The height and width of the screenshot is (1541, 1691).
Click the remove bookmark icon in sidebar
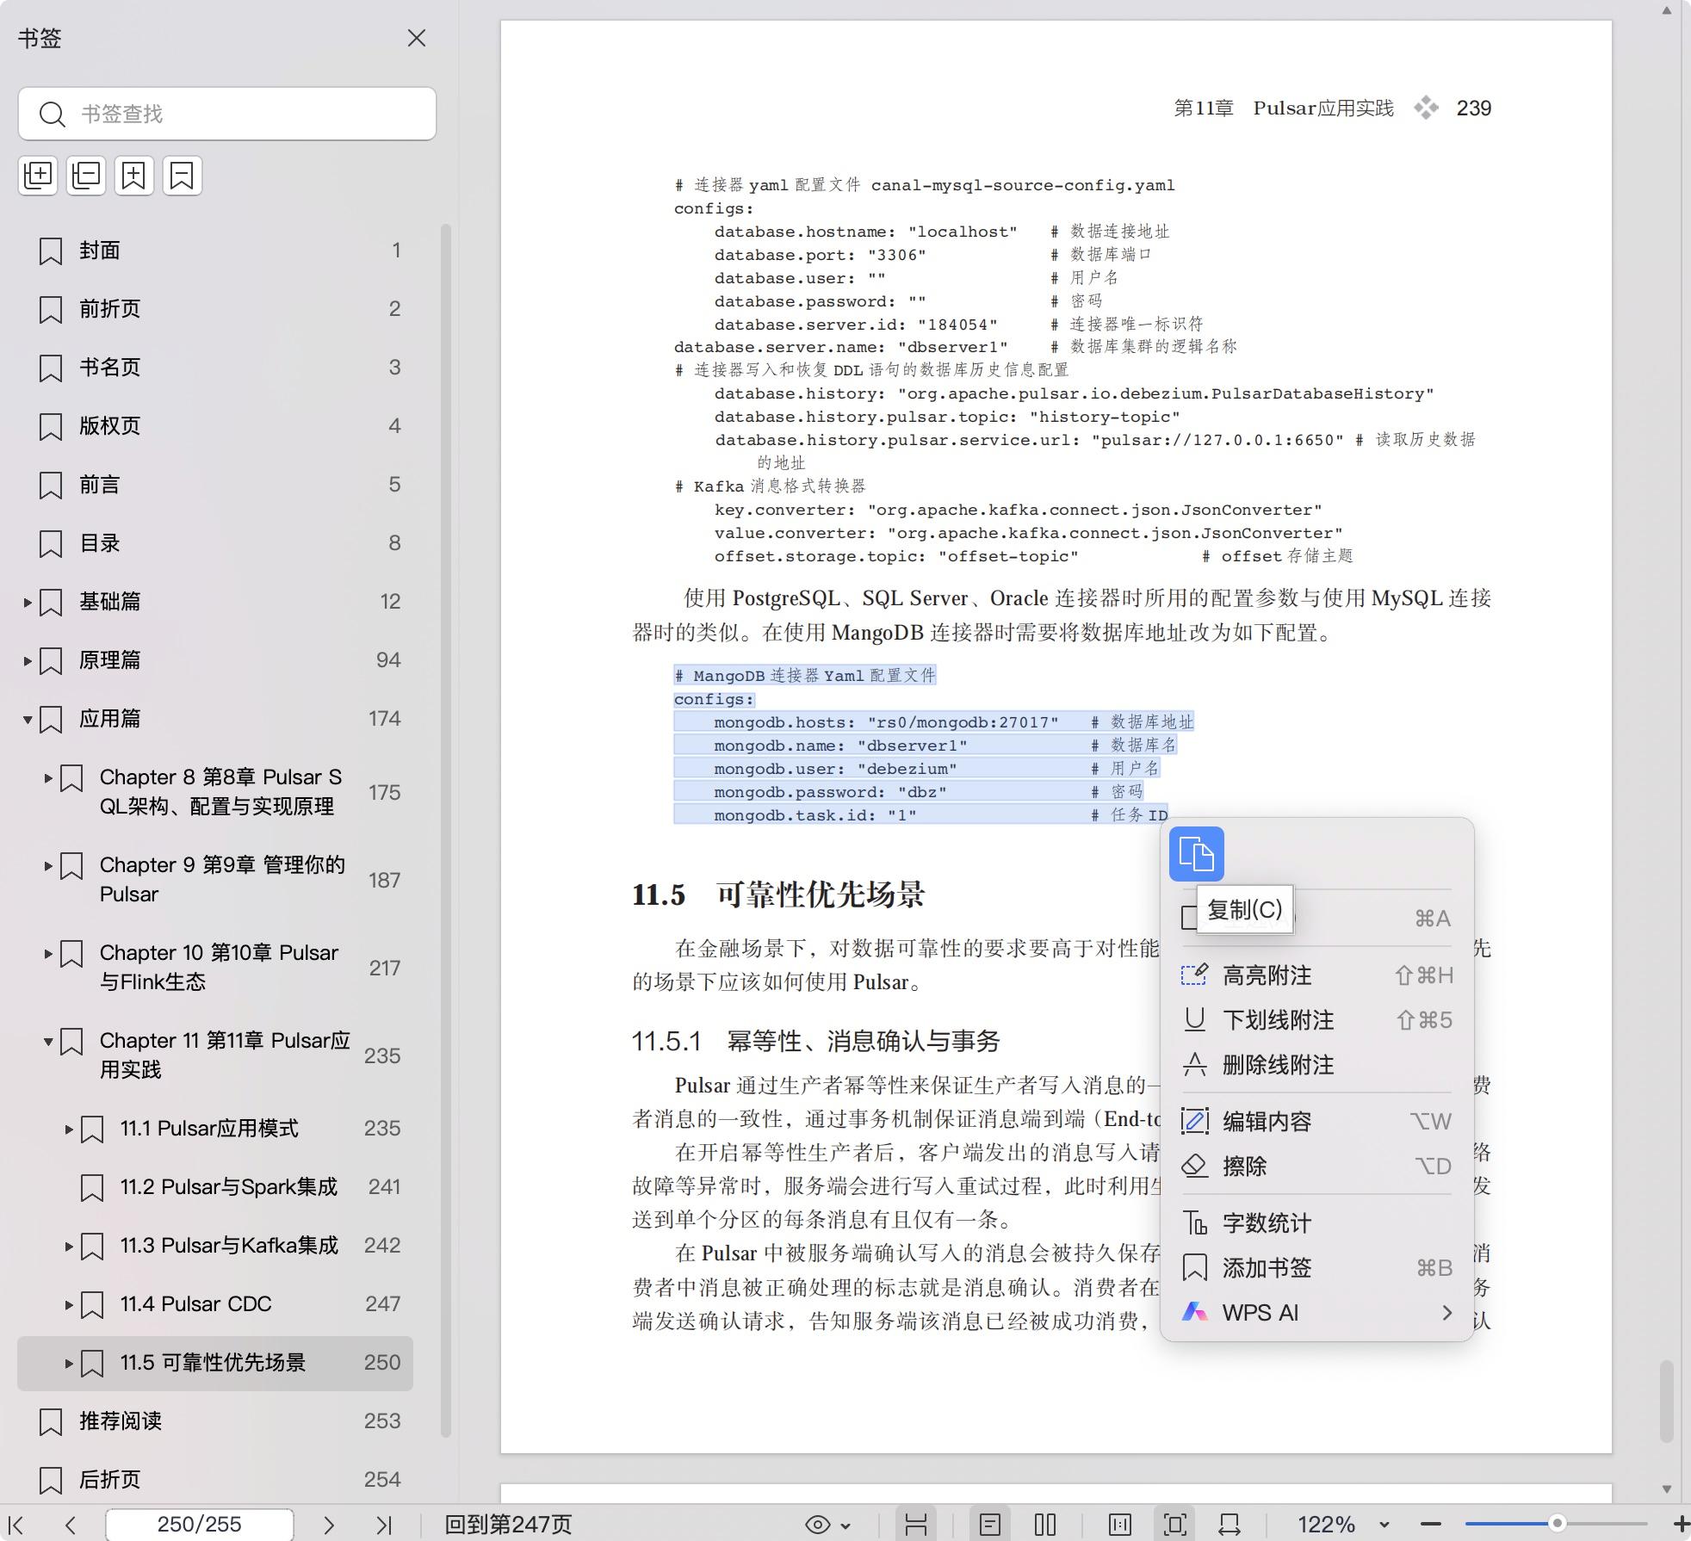[x=183, y=176]
